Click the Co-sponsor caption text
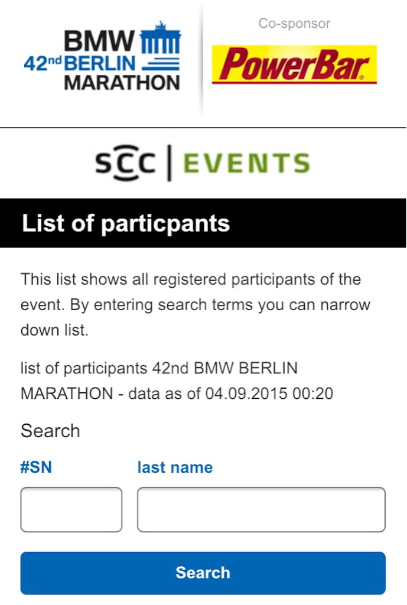This screenshot has width=407, height=605. pos(294,23)
